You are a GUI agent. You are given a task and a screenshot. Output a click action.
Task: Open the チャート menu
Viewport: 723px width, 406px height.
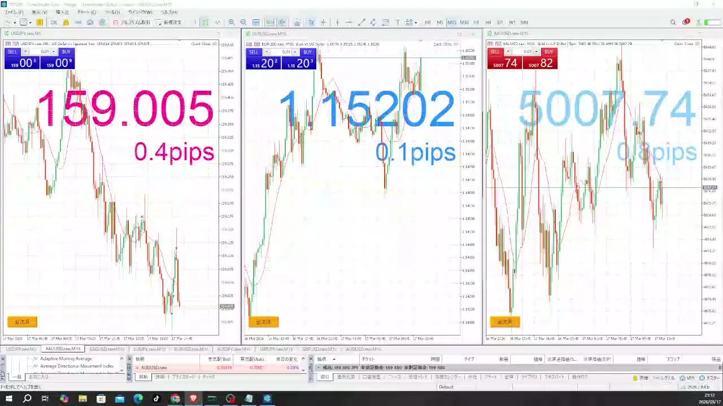pos(86,12)
